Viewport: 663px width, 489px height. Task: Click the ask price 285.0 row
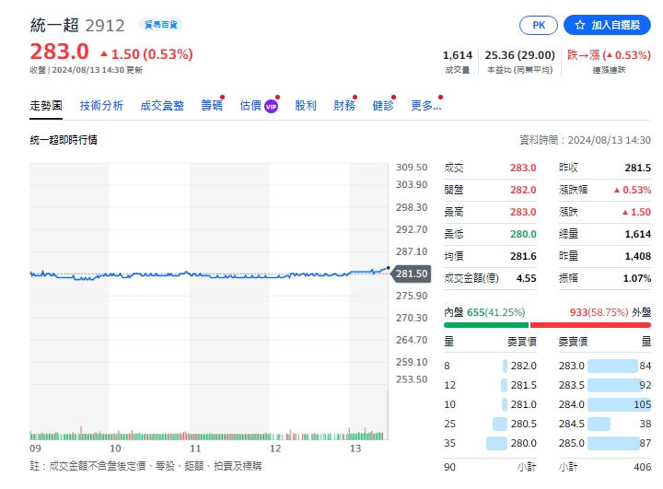[x=605, y=443]
